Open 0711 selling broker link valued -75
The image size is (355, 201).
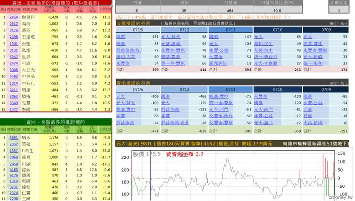coord(219,96)
